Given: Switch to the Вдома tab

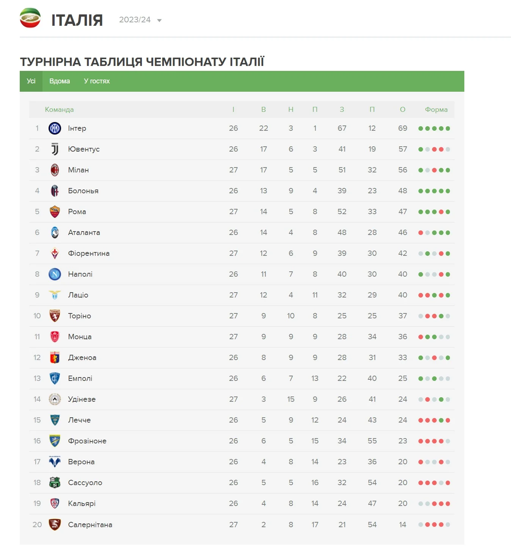Looking at the screenshot, I should point(60,81).
